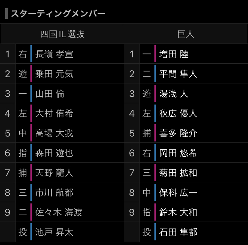The height and width of the screenshot is (245, 248).
Task: Open 乗田 元気 player profile
Action: (x=54, y=74)
